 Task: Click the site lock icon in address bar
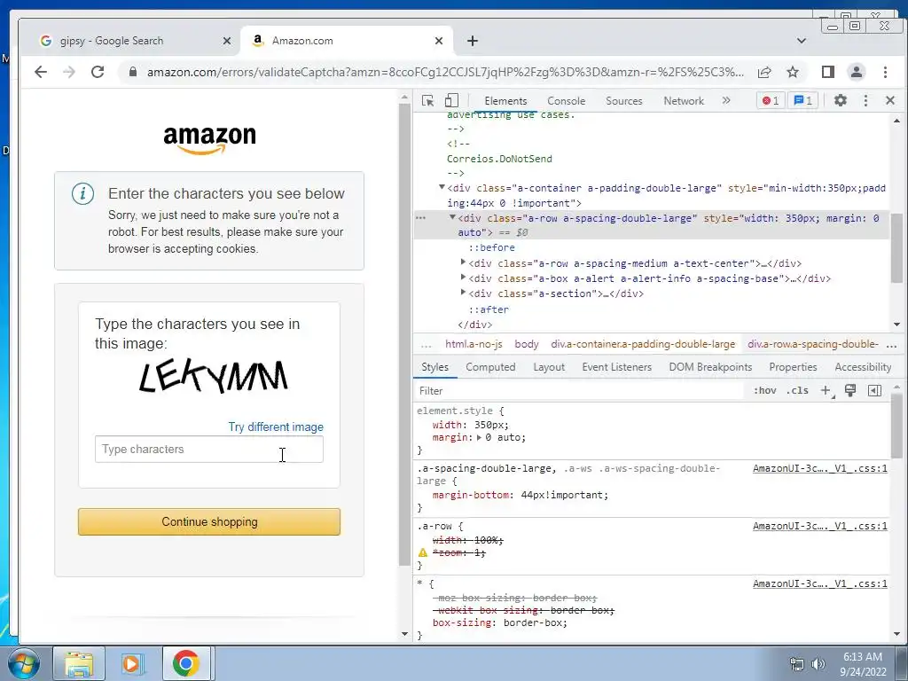pyautogui.click(x=133, y=72)
